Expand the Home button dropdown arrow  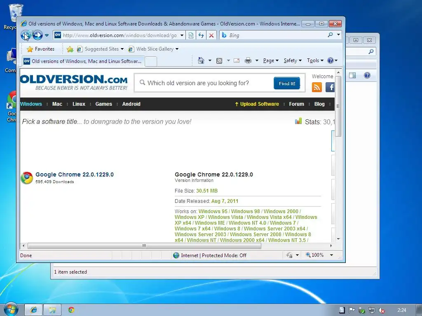tap(210, 60)
